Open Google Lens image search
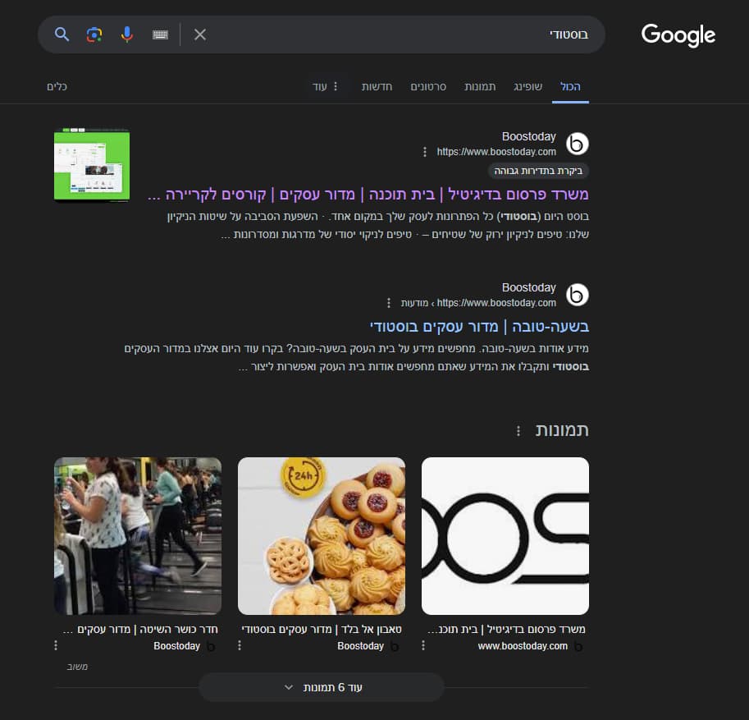Viewport: 749px width, 720px height. coord(94,34)
